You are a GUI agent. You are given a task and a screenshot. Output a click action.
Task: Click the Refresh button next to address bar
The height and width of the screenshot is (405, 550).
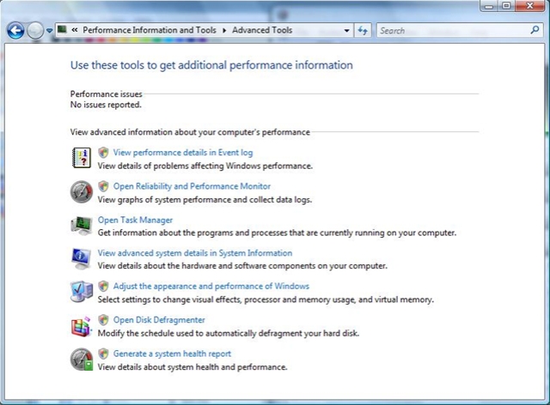tap(363, 31)
